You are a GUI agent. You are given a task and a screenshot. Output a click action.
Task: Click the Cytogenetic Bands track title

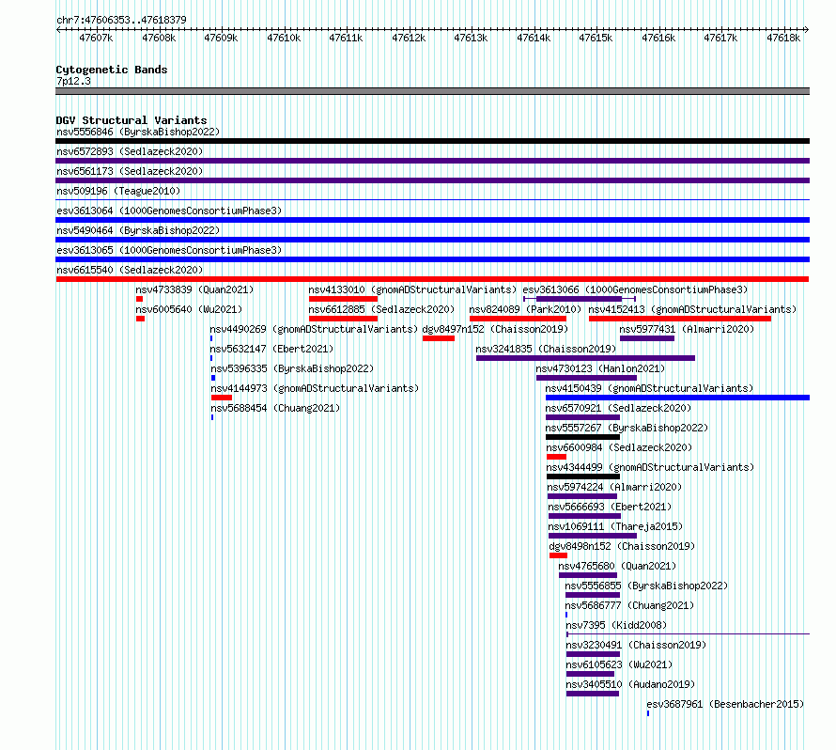112,70
